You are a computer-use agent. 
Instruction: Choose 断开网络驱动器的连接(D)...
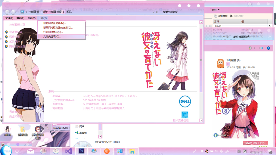(x=61, y=28)
